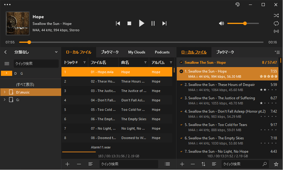Open the My Clouds tab

137,52
